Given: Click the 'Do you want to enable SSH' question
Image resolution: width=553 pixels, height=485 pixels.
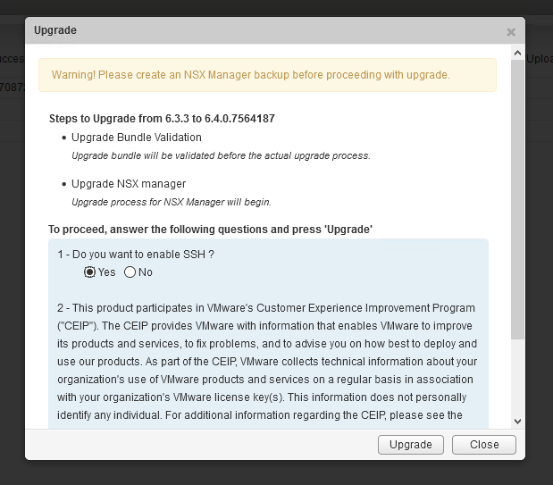Looking at the screenshot, I should [x=136, y=255].
